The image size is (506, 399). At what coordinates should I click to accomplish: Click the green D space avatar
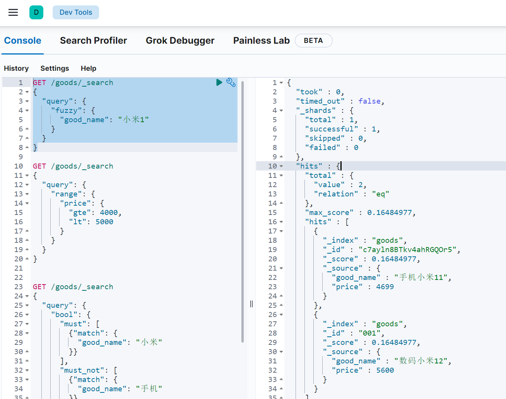(x=36, y=12)
